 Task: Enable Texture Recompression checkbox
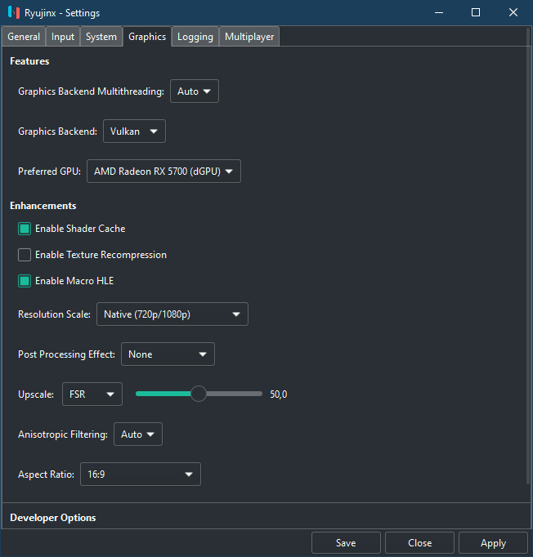pyautogui.click(x=25, y=255)
